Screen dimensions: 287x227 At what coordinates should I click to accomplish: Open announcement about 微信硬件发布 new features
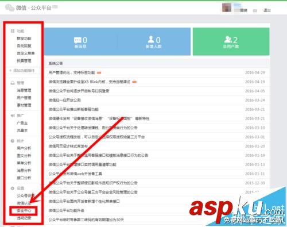click(99, 118)
